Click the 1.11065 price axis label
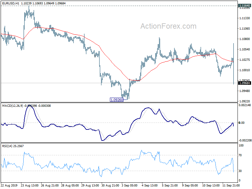Image resolution: width=252 pixels, height=189 pixels. tap(245, 29)
